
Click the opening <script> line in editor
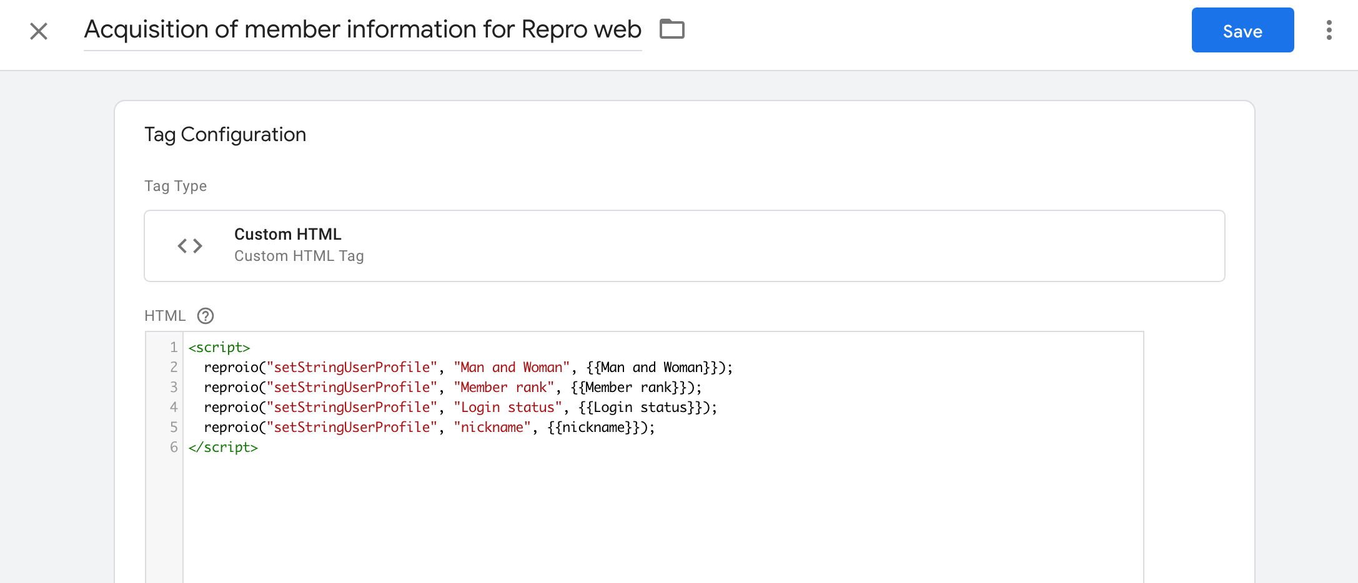coord(219,348)
